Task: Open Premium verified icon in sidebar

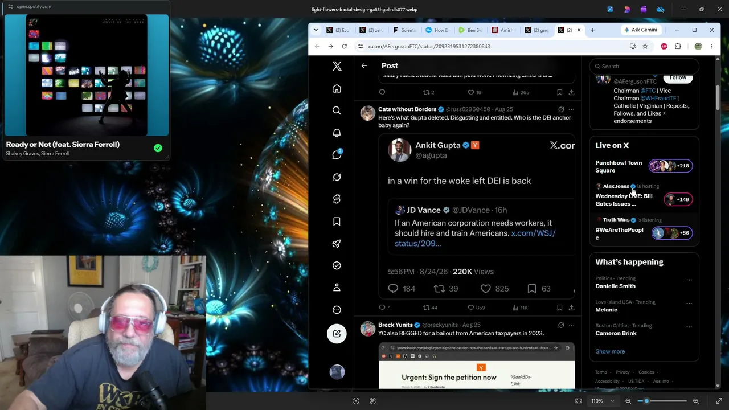Action: [x=337, y=265]
